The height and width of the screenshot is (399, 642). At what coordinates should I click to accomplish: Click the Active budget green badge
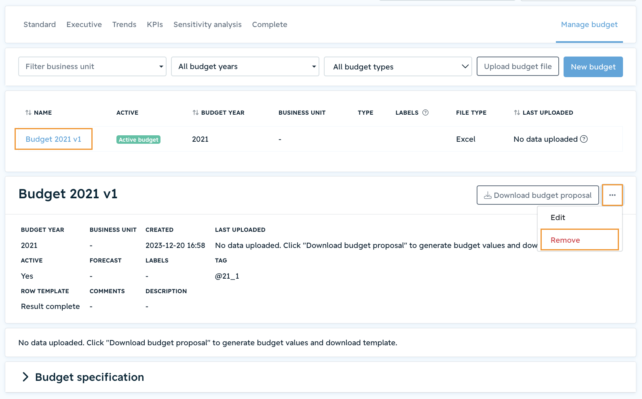pyautogui.click(x=139, y=139)
